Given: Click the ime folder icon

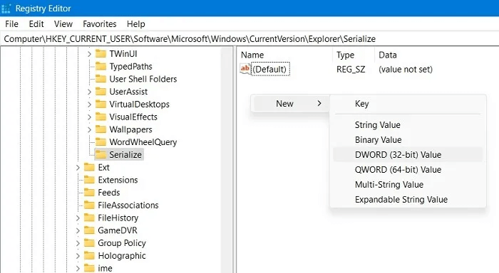Looking at the screenshot, I should click(x=89, y=268).
